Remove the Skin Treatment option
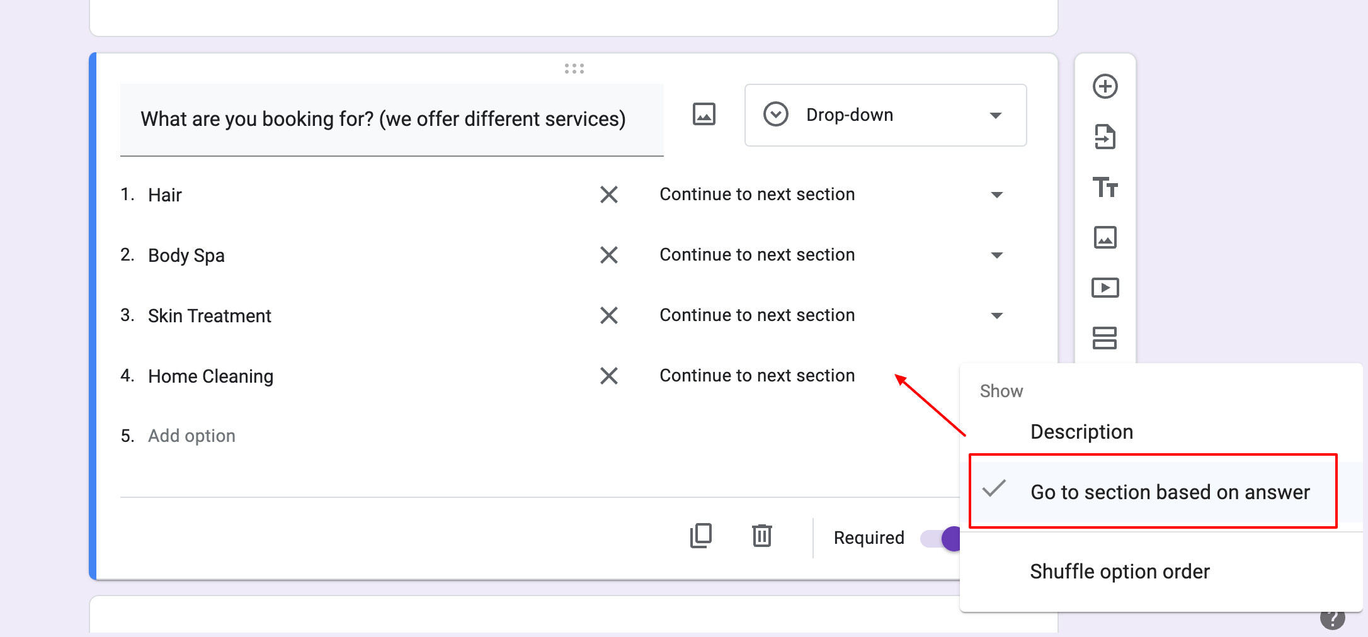The height and width of the screenshot is (637, 1368). coord(608,315)
